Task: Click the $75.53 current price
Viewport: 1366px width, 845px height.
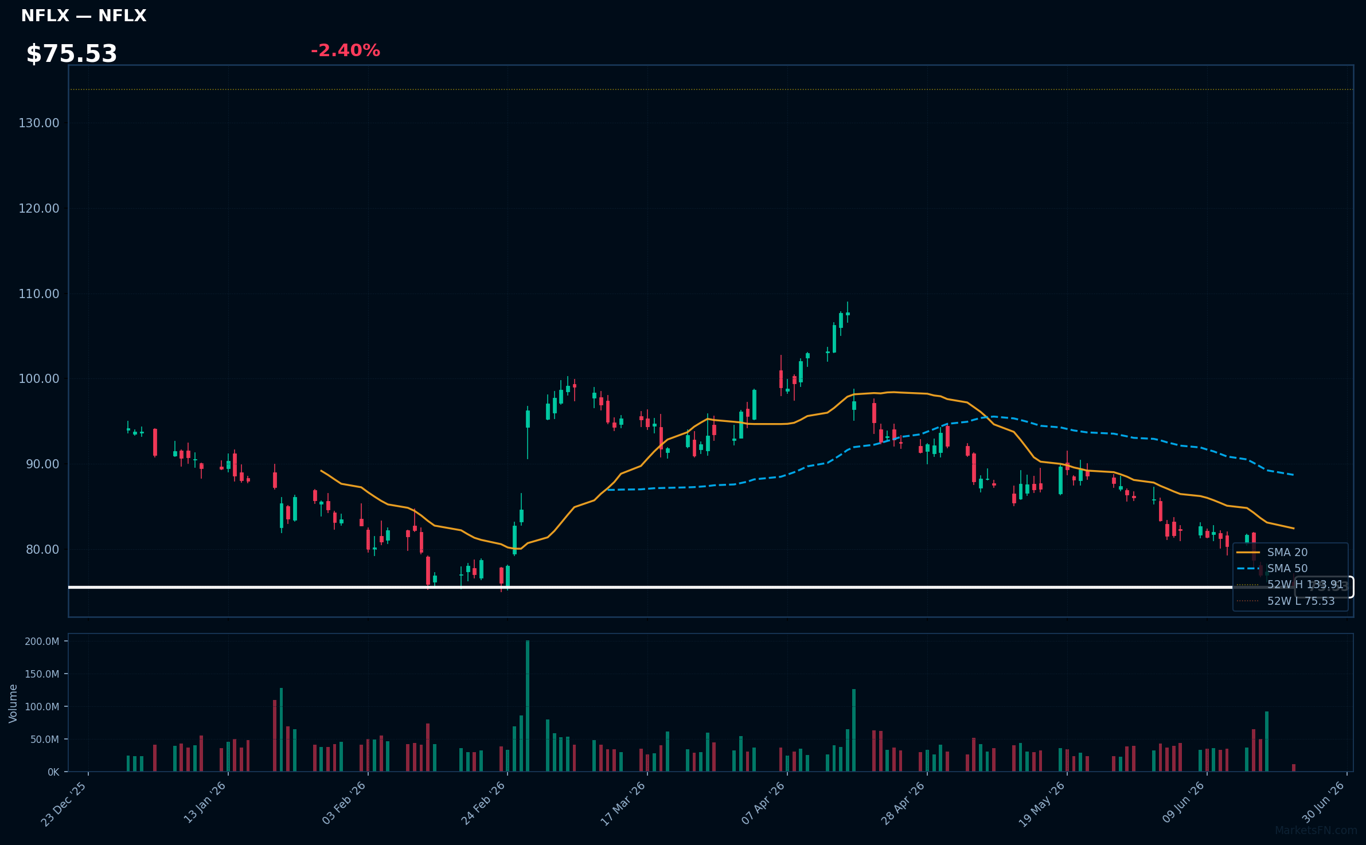Action: [x=72, y=54]
